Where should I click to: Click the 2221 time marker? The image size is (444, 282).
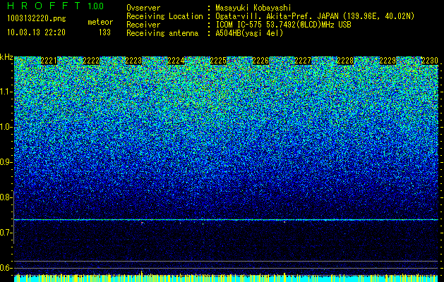click(49, 61)
